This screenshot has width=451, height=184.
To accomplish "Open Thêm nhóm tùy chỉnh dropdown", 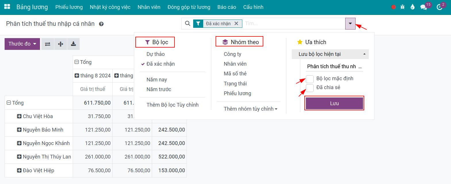I will [250, 109].
